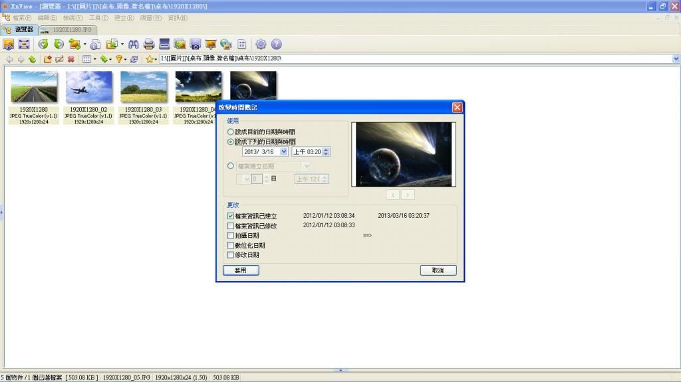Click the fullscreen view icon
The width and height of the screenshot is (681, 382).
[24, 45]
